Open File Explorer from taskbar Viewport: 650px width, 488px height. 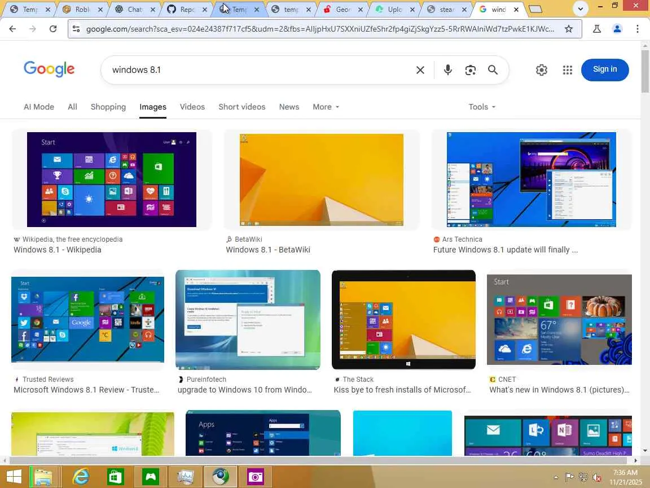43,476
